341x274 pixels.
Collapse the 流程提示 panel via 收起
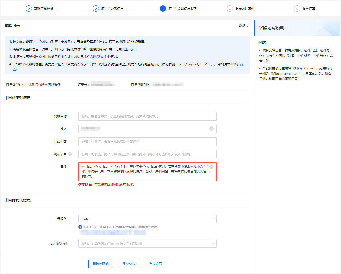point(244,26)
